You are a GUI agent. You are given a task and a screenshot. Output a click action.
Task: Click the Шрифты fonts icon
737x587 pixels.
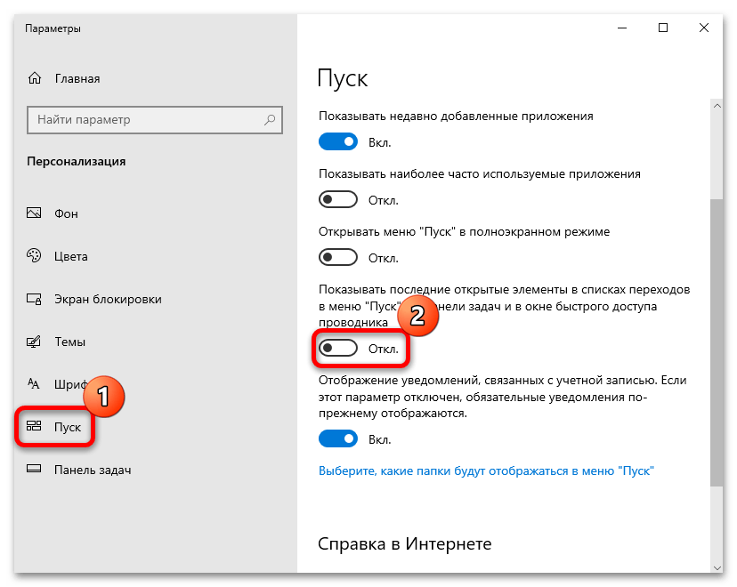point(35,384)
